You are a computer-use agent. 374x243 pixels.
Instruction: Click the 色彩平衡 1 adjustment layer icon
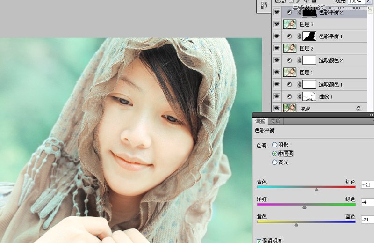pyautogui.click(x=290, y=37)
